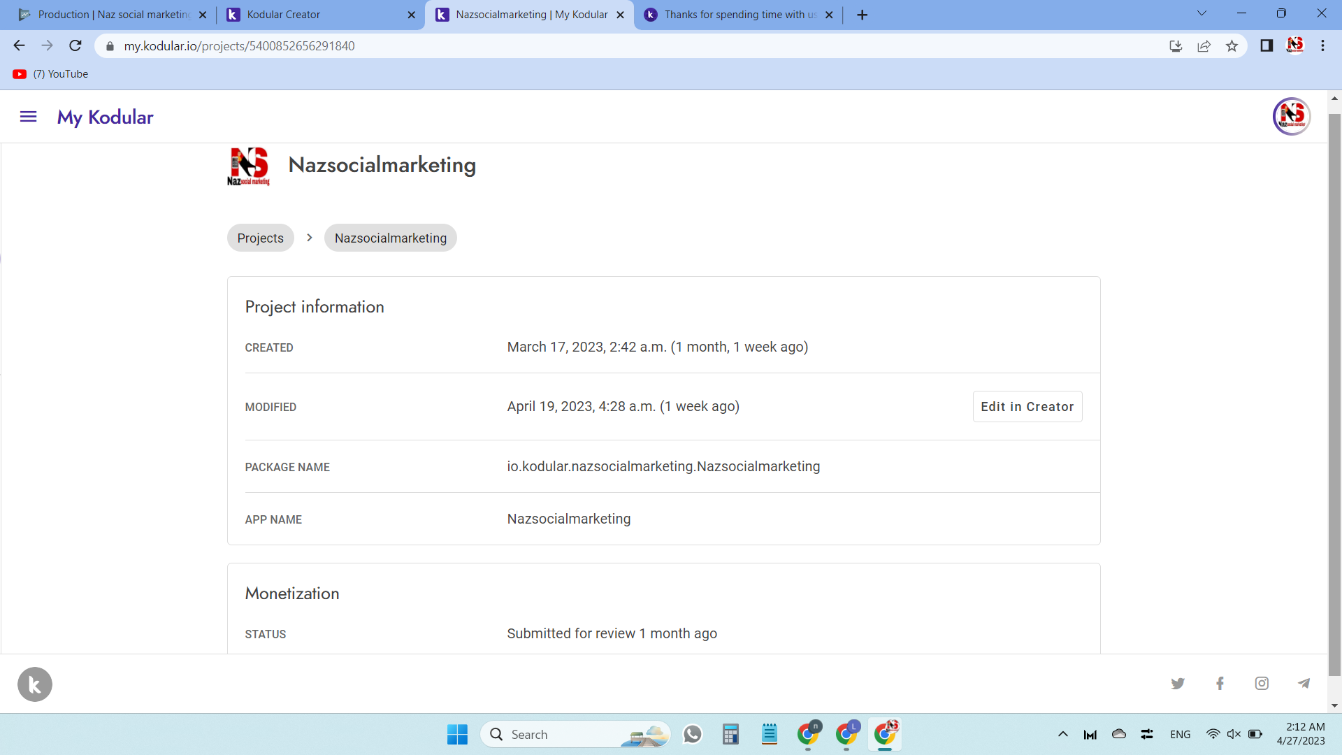
Task: Go back to previous page
Action: (x=19, y=46)
